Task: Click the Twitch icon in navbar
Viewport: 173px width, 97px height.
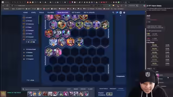Action: 121,13
